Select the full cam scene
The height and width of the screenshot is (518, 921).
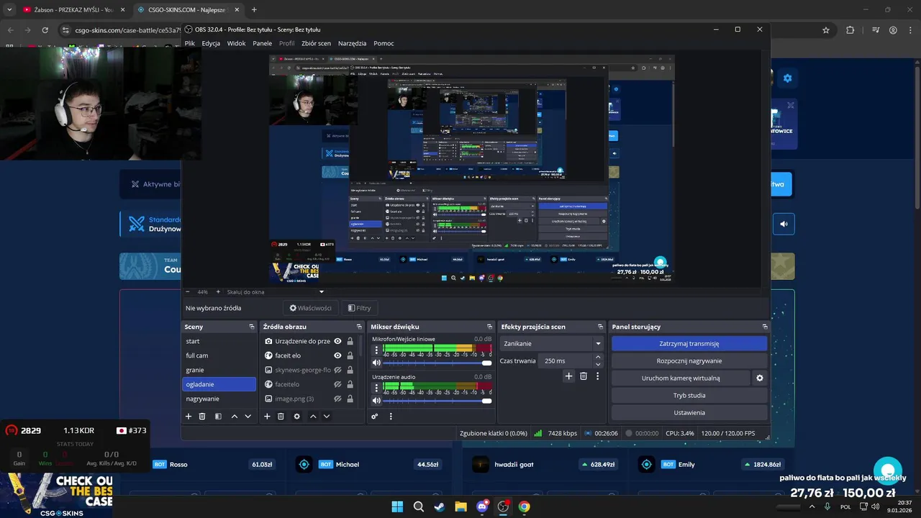[x=219, y=355]
